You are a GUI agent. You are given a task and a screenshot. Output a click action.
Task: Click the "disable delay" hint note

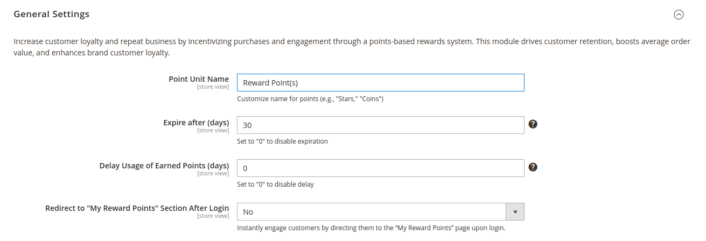click(275, 185)
